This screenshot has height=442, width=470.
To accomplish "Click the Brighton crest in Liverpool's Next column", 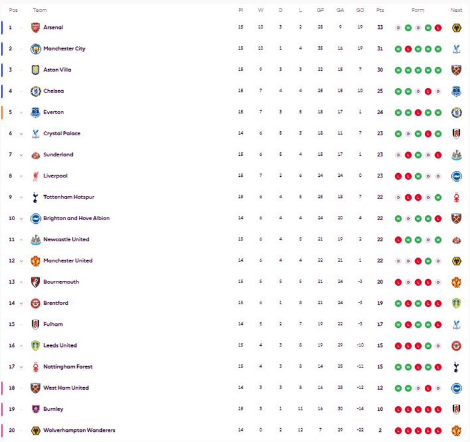I will pos(457,176).
